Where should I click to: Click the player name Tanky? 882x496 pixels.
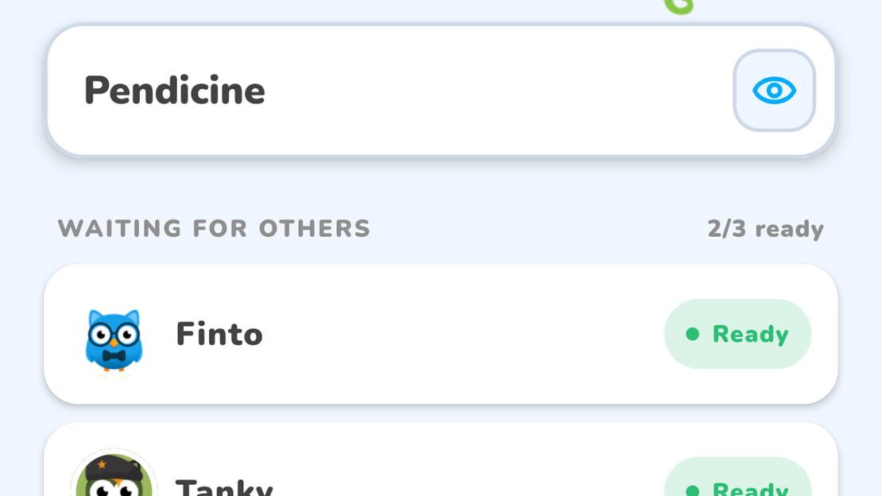click(224, 486)
